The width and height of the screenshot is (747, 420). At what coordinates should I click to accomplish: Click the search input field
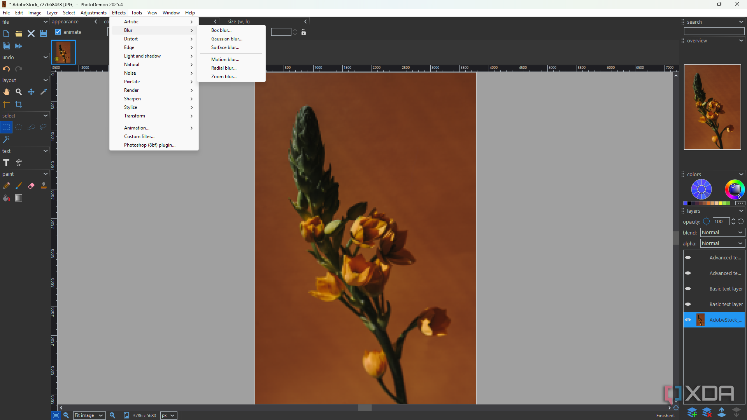pyautogui.click(x=714, y=31)
